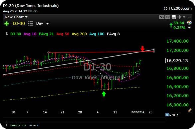
Task: Save chart using the floppy disk icon
Action: (174, 17)
